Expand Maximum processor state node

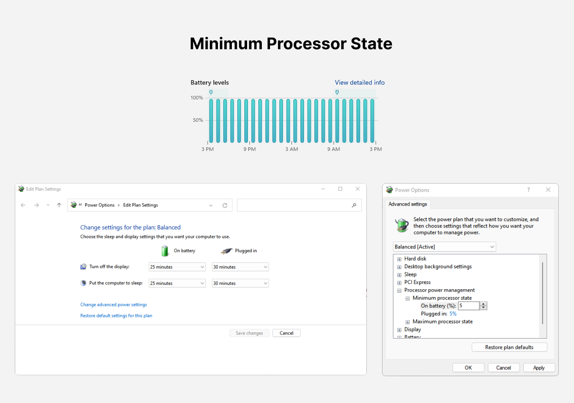[408, 322]
